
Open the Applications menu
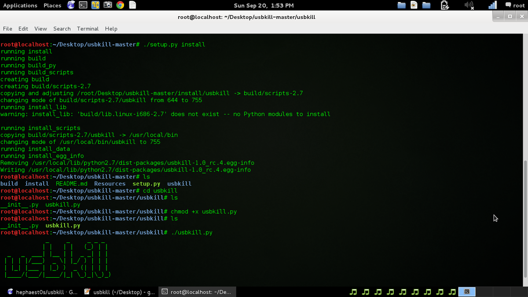(20, 5)
